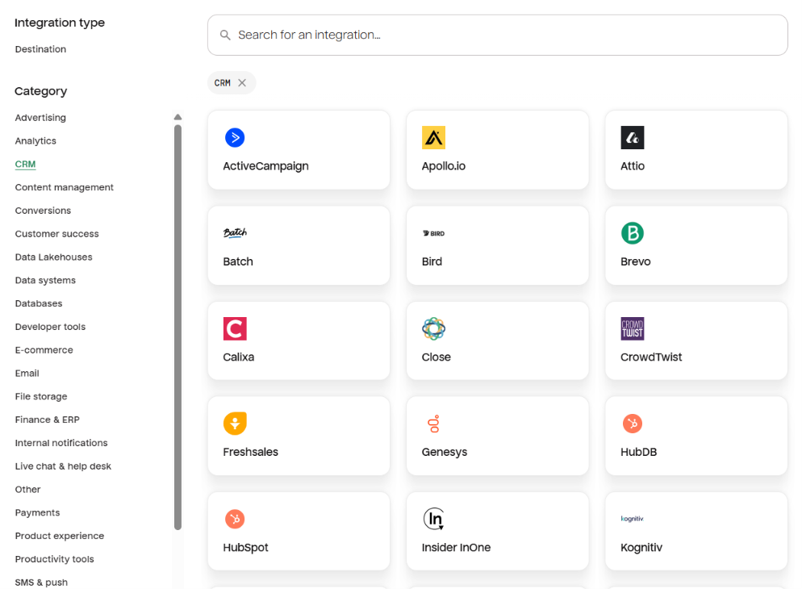Filter by Advertising category

(x=40, y=118)
